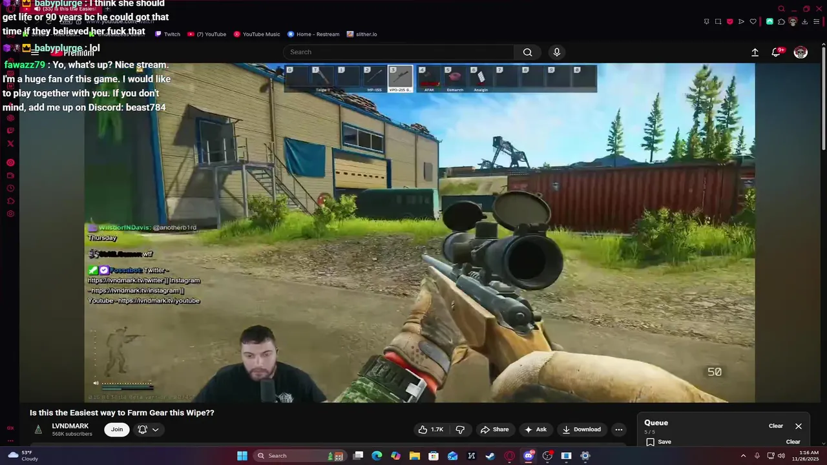Screen dimensions: 827x465
Task: Clear the queue via upper Clear button
Action: click(x=776, y=426)
